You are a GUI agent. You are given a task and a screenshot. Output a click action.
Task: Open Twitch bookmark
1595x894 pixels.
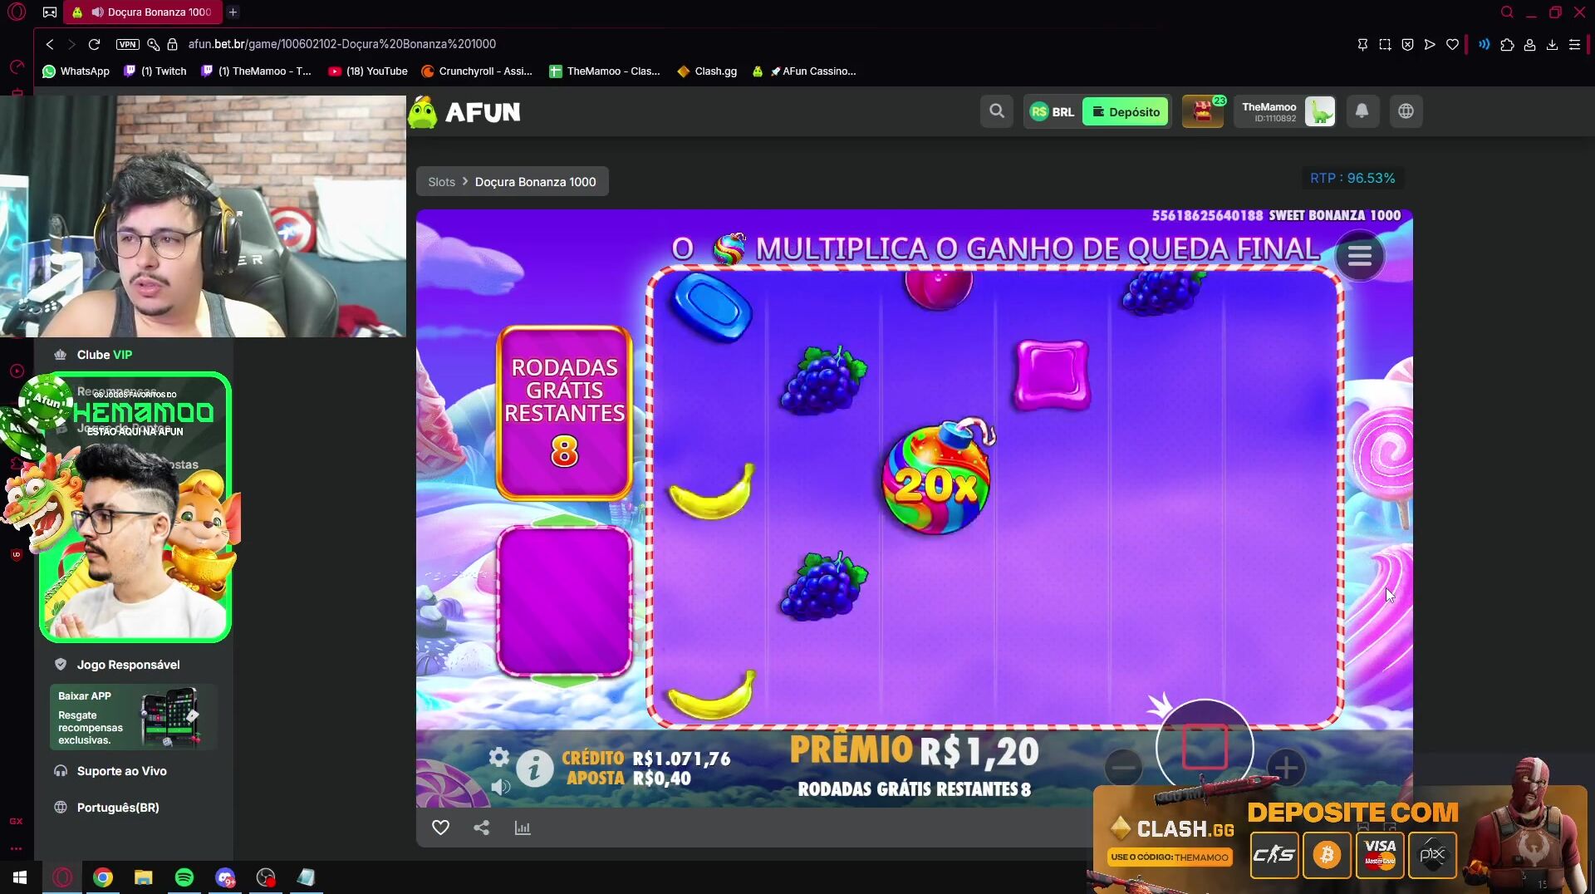click(x=155, y=71)
